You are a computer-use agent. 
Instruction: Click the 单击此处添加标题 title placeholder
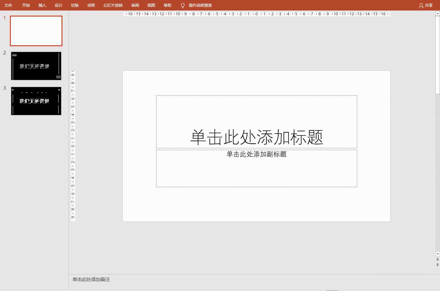tap(256, 122)
